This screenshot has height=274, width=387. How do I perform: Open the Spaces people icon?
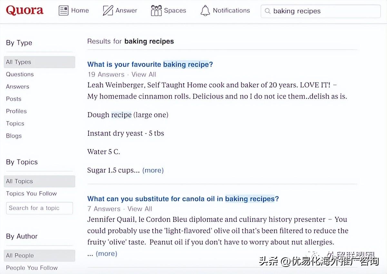click(156, 11)
